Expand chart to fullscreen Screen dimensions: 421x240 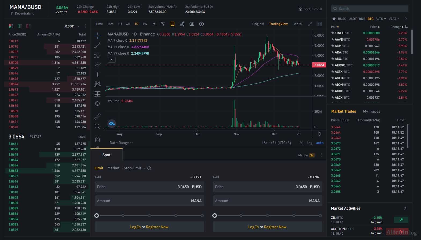310,24
